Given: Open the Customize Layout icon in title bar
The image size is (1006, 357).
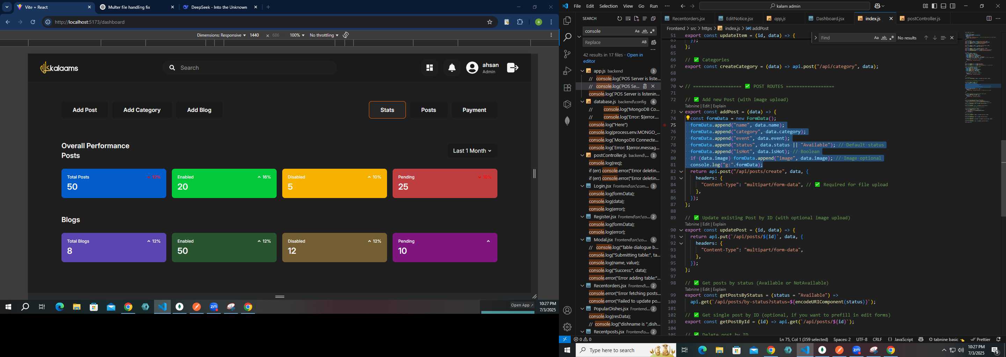Looking at the screenshot, I should point(925,6).
